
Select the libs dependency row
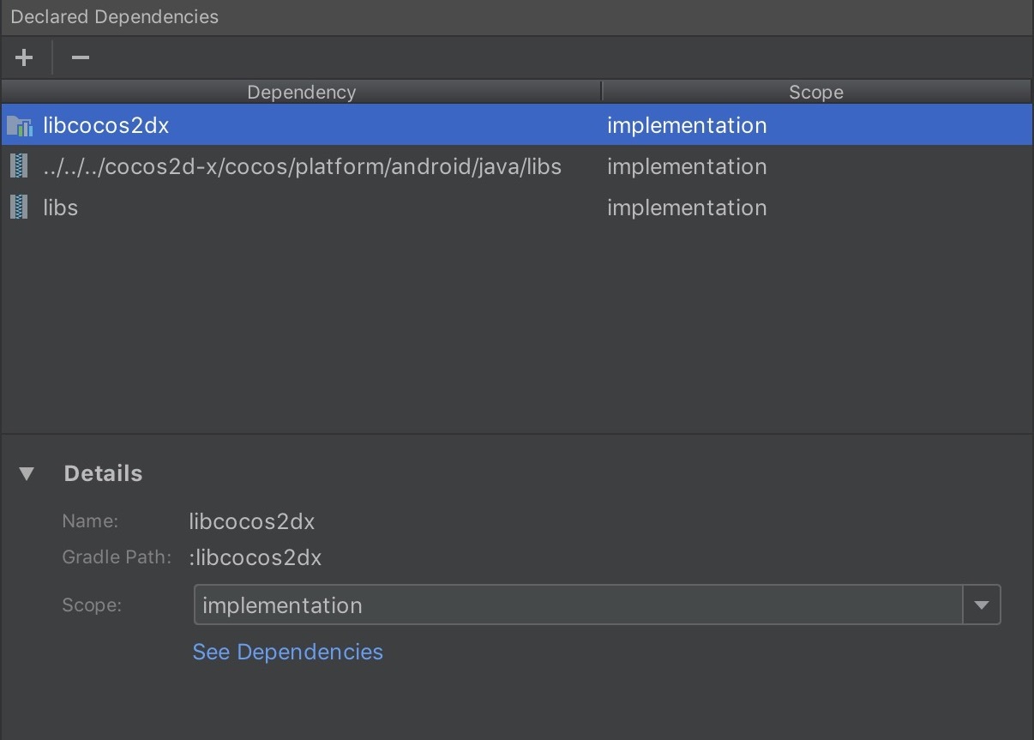[x=61, y=208]
